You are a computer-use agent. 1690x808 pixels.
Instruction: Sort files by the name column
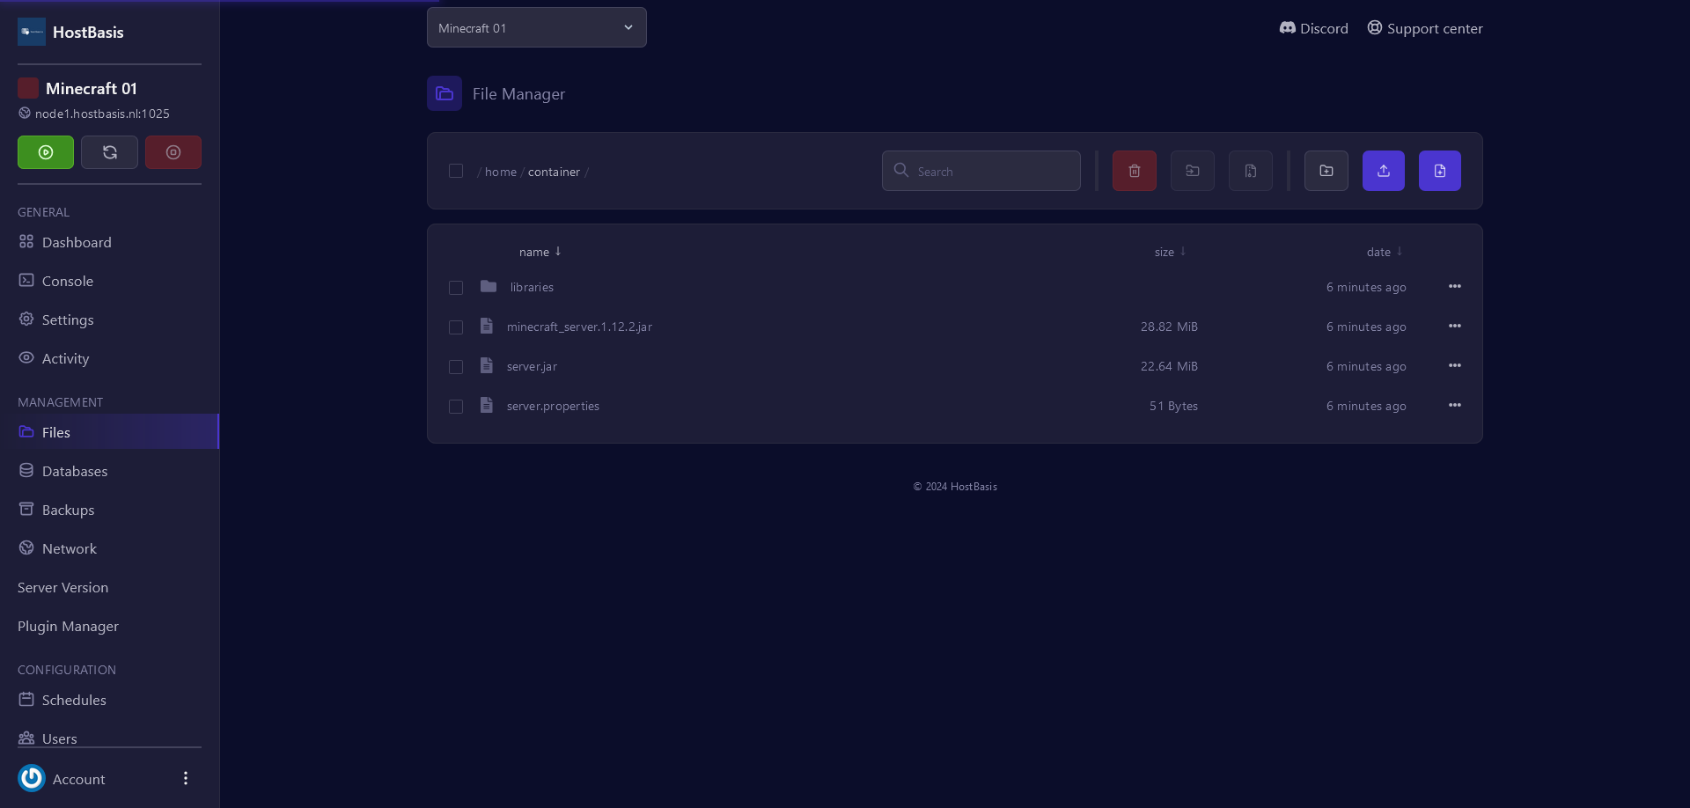540,252
